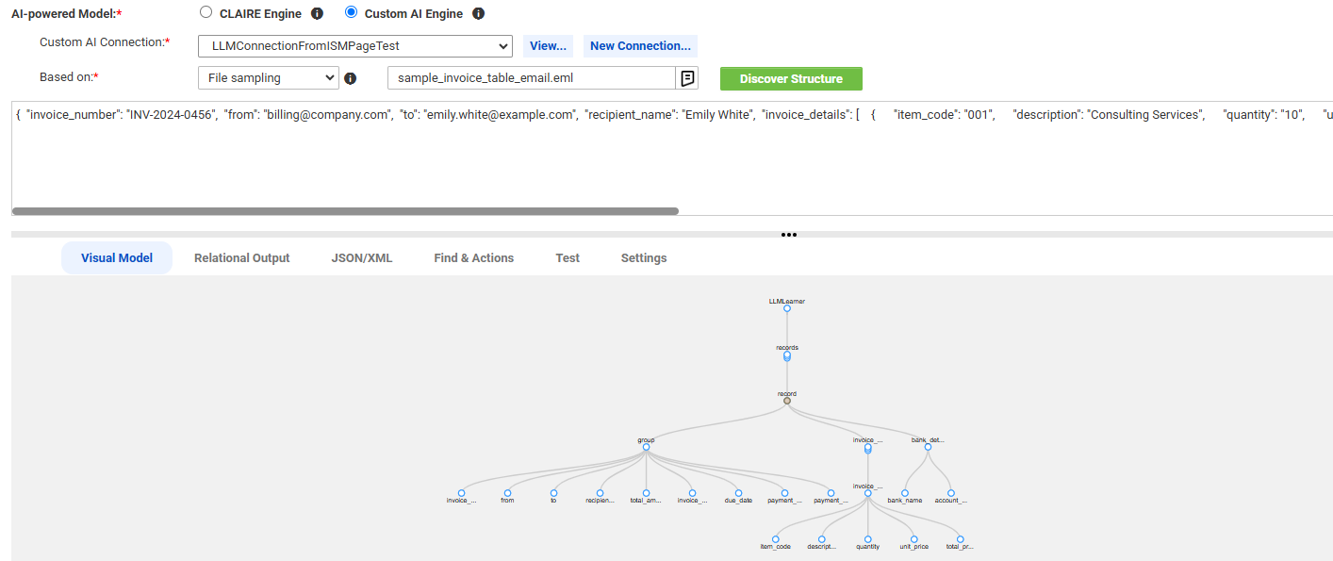
Task: Select the records multi-occurrence node
Action: [x=787, y=355]
